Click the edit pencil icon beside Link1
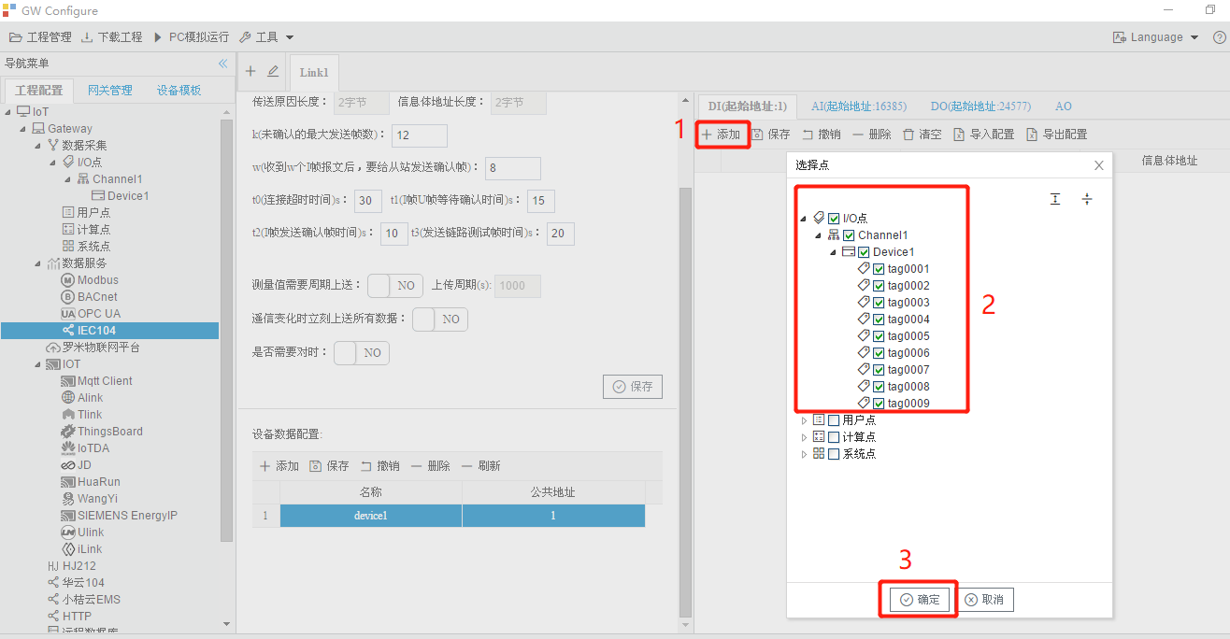The image size is (1230, 639). click(x=273, y=71)
